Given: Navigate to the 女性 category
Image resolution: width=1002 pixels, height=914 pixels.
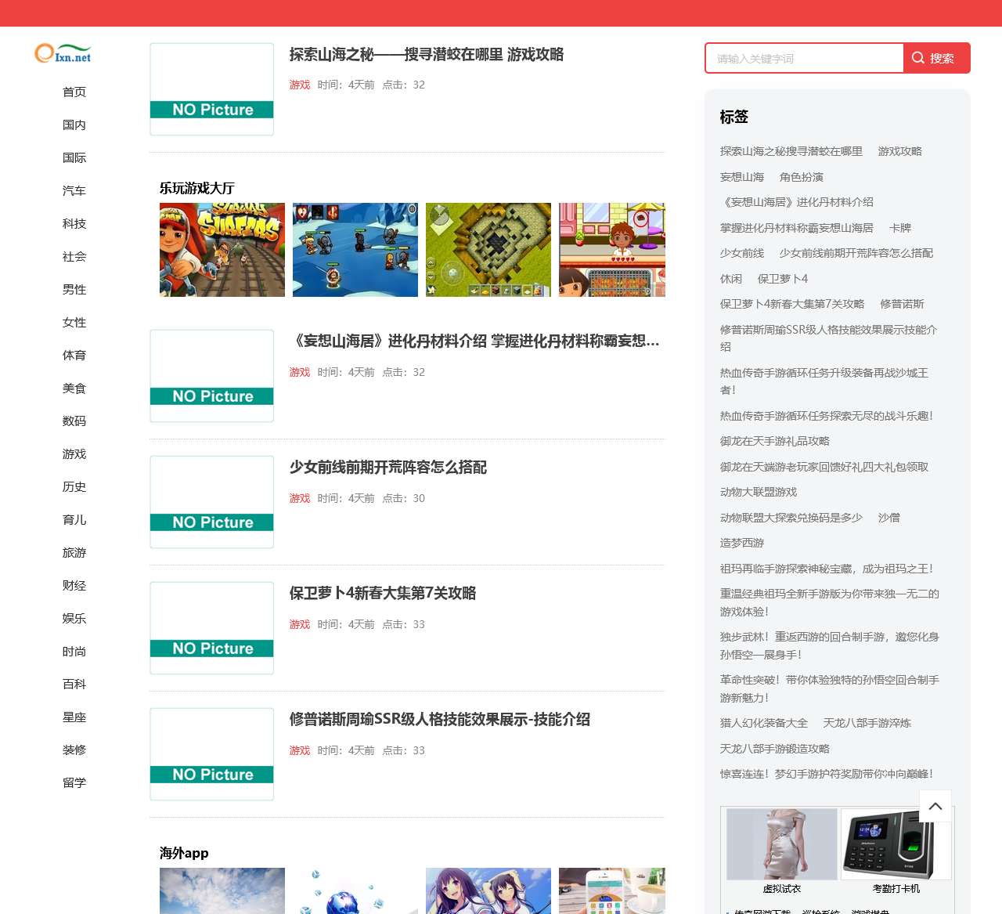Looking at the screenshot, I should click(74, 322).
